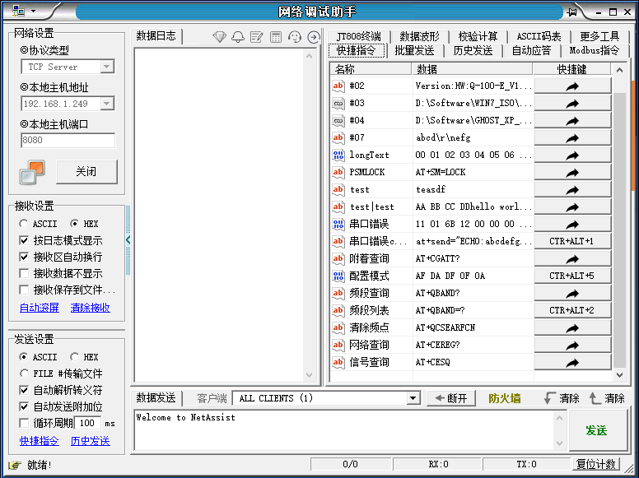The image size is (639, 478).
Task: Click the shortcut list vertical scrollbar thumb
Action: pos(619,230)
